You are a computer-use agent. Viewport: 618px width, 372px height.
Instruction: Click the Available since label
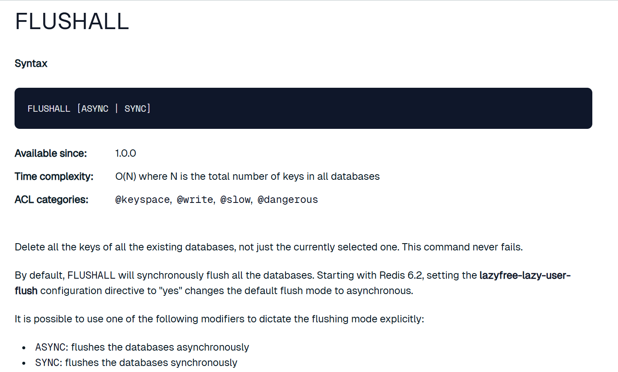[51, 153]
